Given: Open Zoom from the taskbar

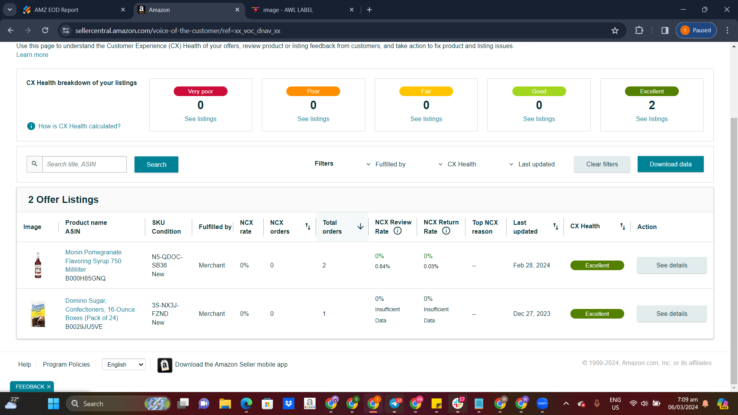Looking at the screenshot, I should 542,404.
